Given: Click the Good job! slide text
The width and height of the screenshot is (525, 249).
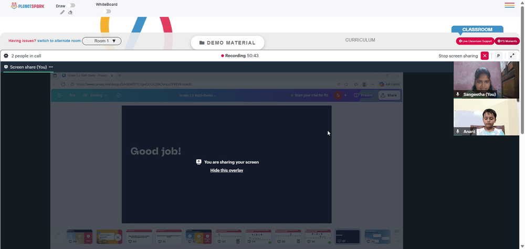Looking at the screenshot, I should (156, 151).
